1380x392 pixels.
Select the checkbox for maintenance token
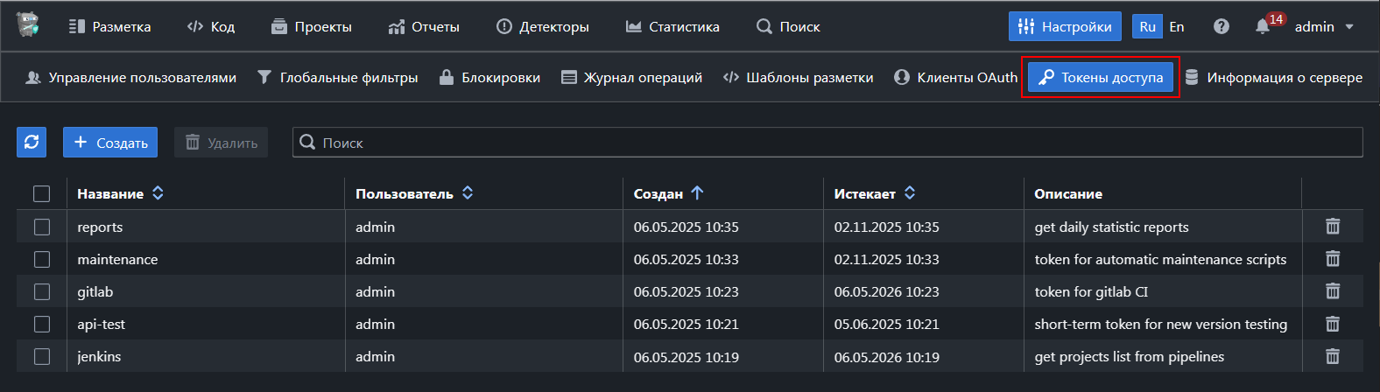coord(42,259)
